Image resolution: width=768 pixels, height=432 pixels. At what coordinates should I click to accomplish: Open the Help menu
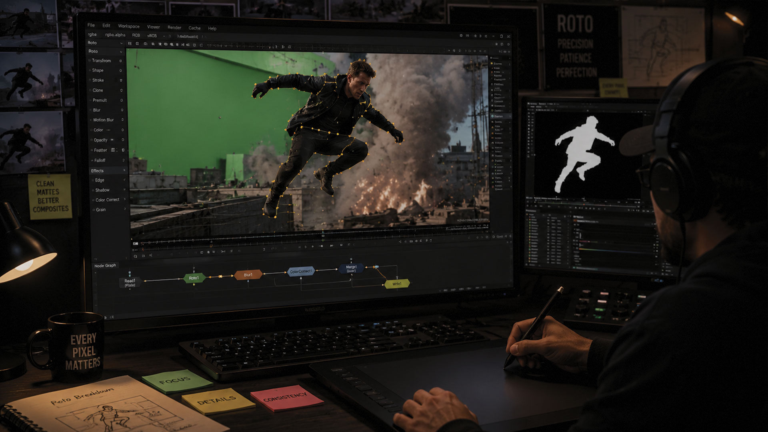pos(212,28)
